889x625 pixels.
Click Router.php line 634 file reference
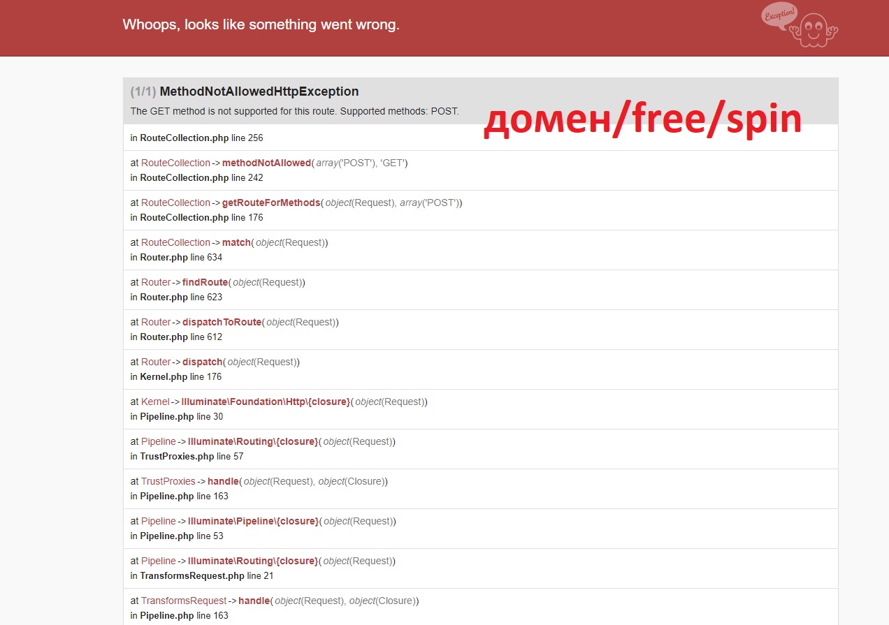181,257
